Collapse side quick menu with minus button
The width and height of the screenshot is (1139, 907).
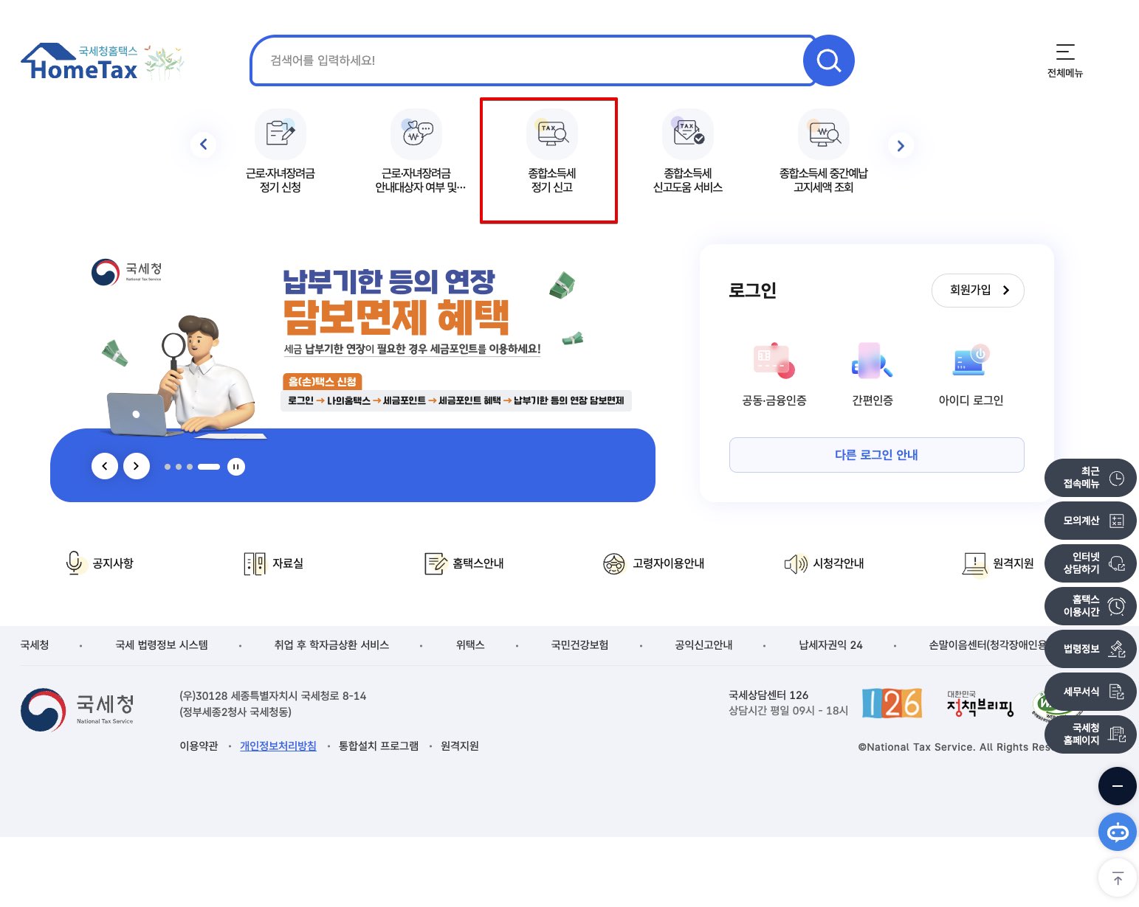coord(1118,786)
